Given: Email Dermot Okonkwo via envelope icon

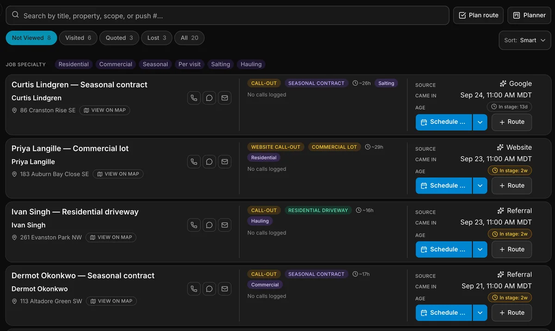Looking at the screenshot, I should pos(224,289).
